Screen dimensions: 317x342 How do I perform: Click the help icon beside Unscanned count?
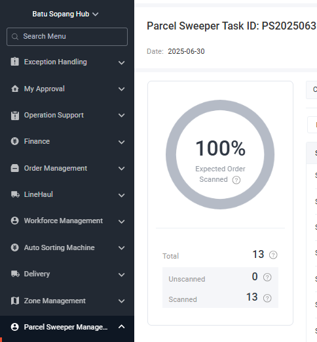pos(267,277)
